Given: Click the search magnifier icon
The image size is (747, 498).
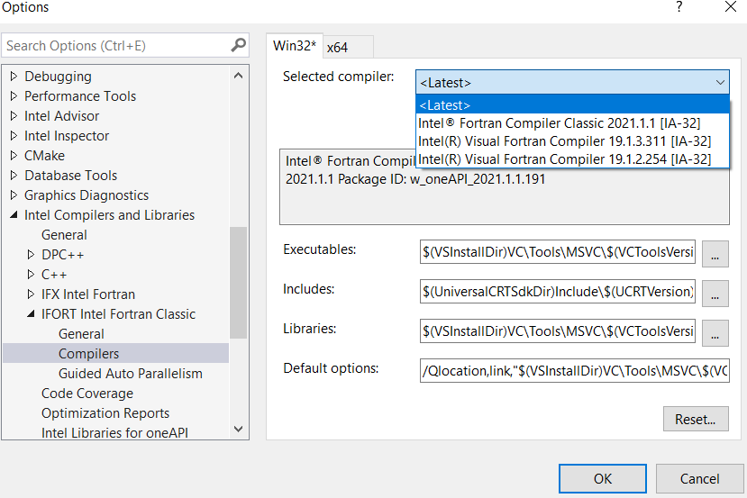Looking at the screenshot, I should pos(238,45).
